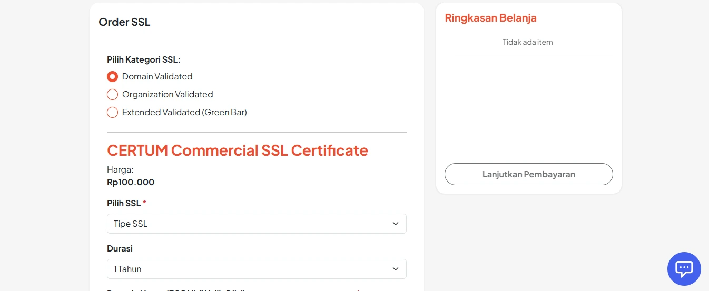Expand the Durasi 1 Tahun dropdown
This screenshot has width=709, height=291.
click(x=257, y=269)
